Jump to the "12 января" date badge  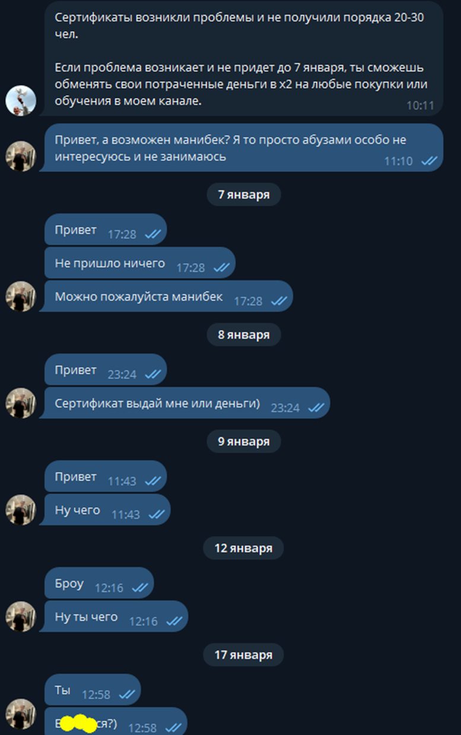tap(243, 548)
